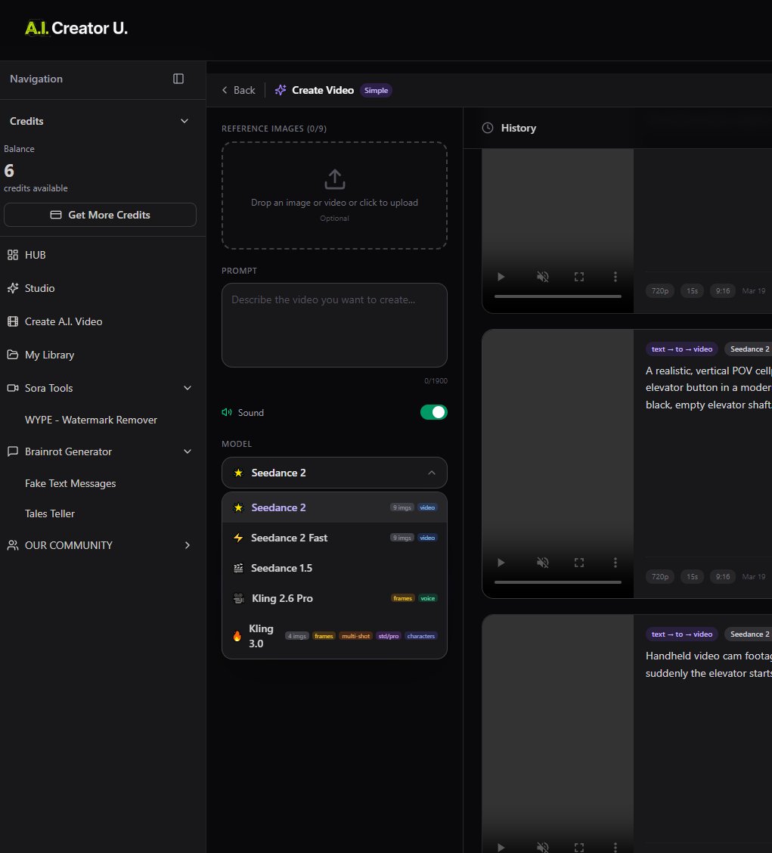Click the Create Video sparkle icon

(281, 90)
